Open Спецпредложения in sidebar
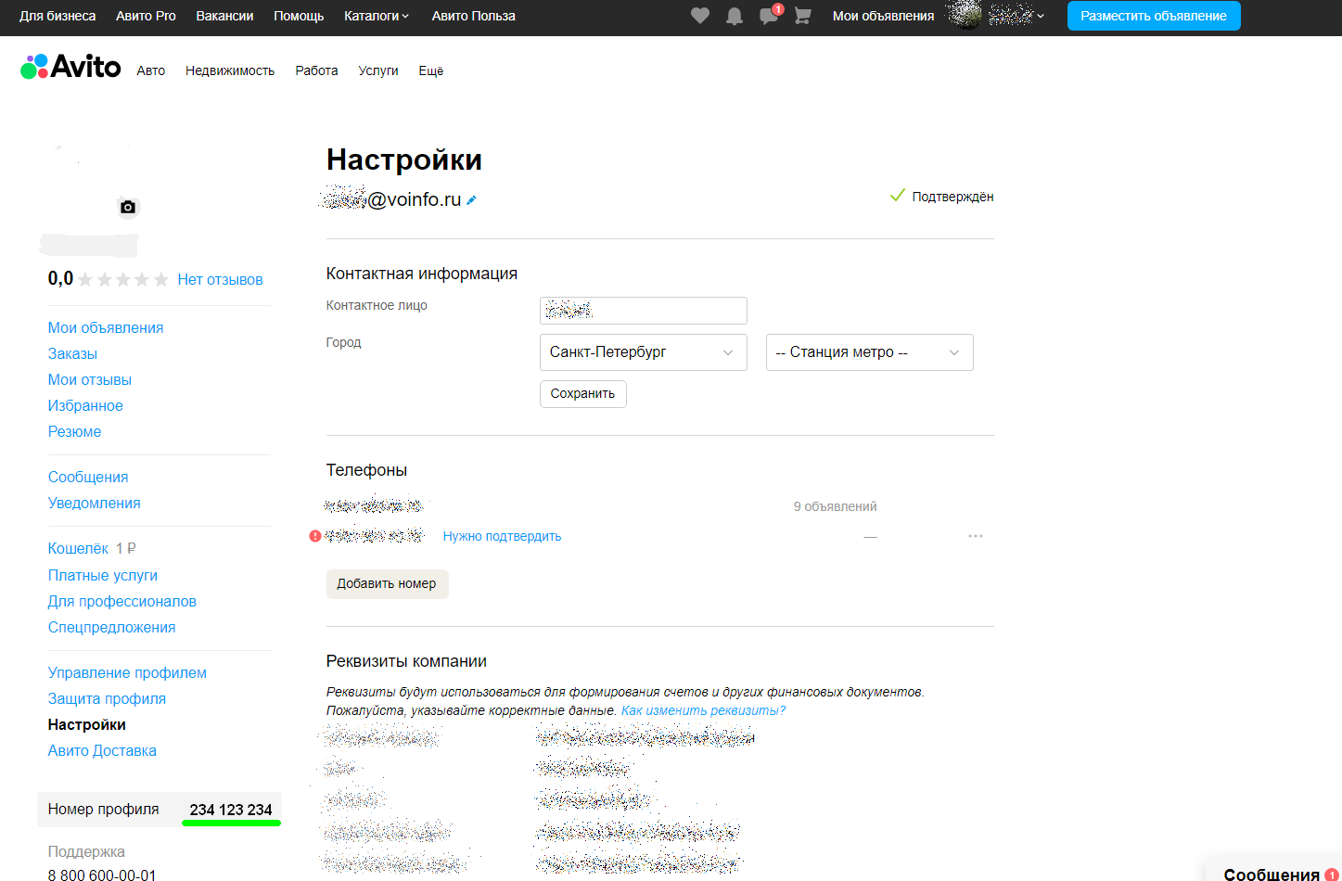Screen dimensions: 1342x881 (x=112, y=627)
